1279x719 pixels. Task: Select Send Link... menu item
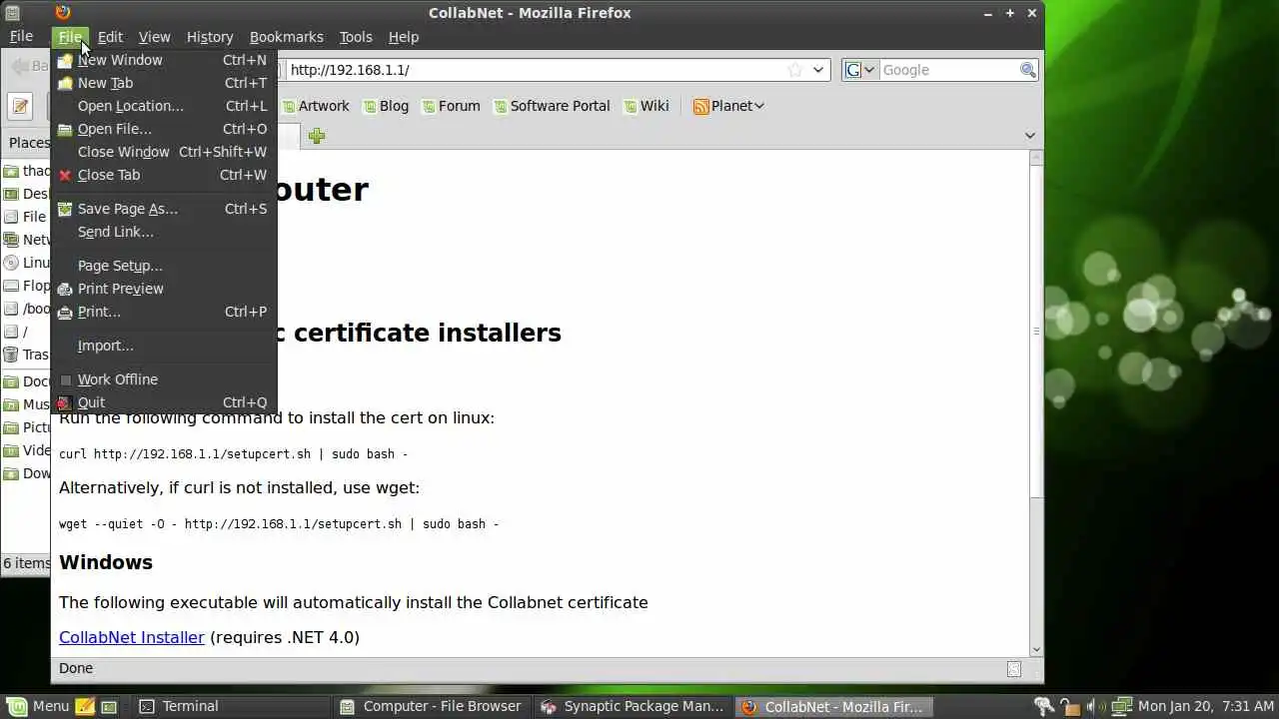[164, 232]
